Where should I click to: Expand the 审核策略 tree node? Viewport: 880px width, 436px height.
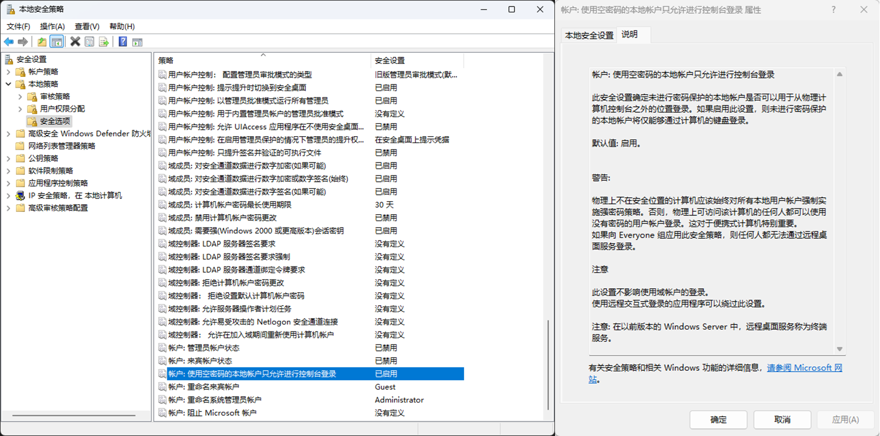click(x=21, y=96)
